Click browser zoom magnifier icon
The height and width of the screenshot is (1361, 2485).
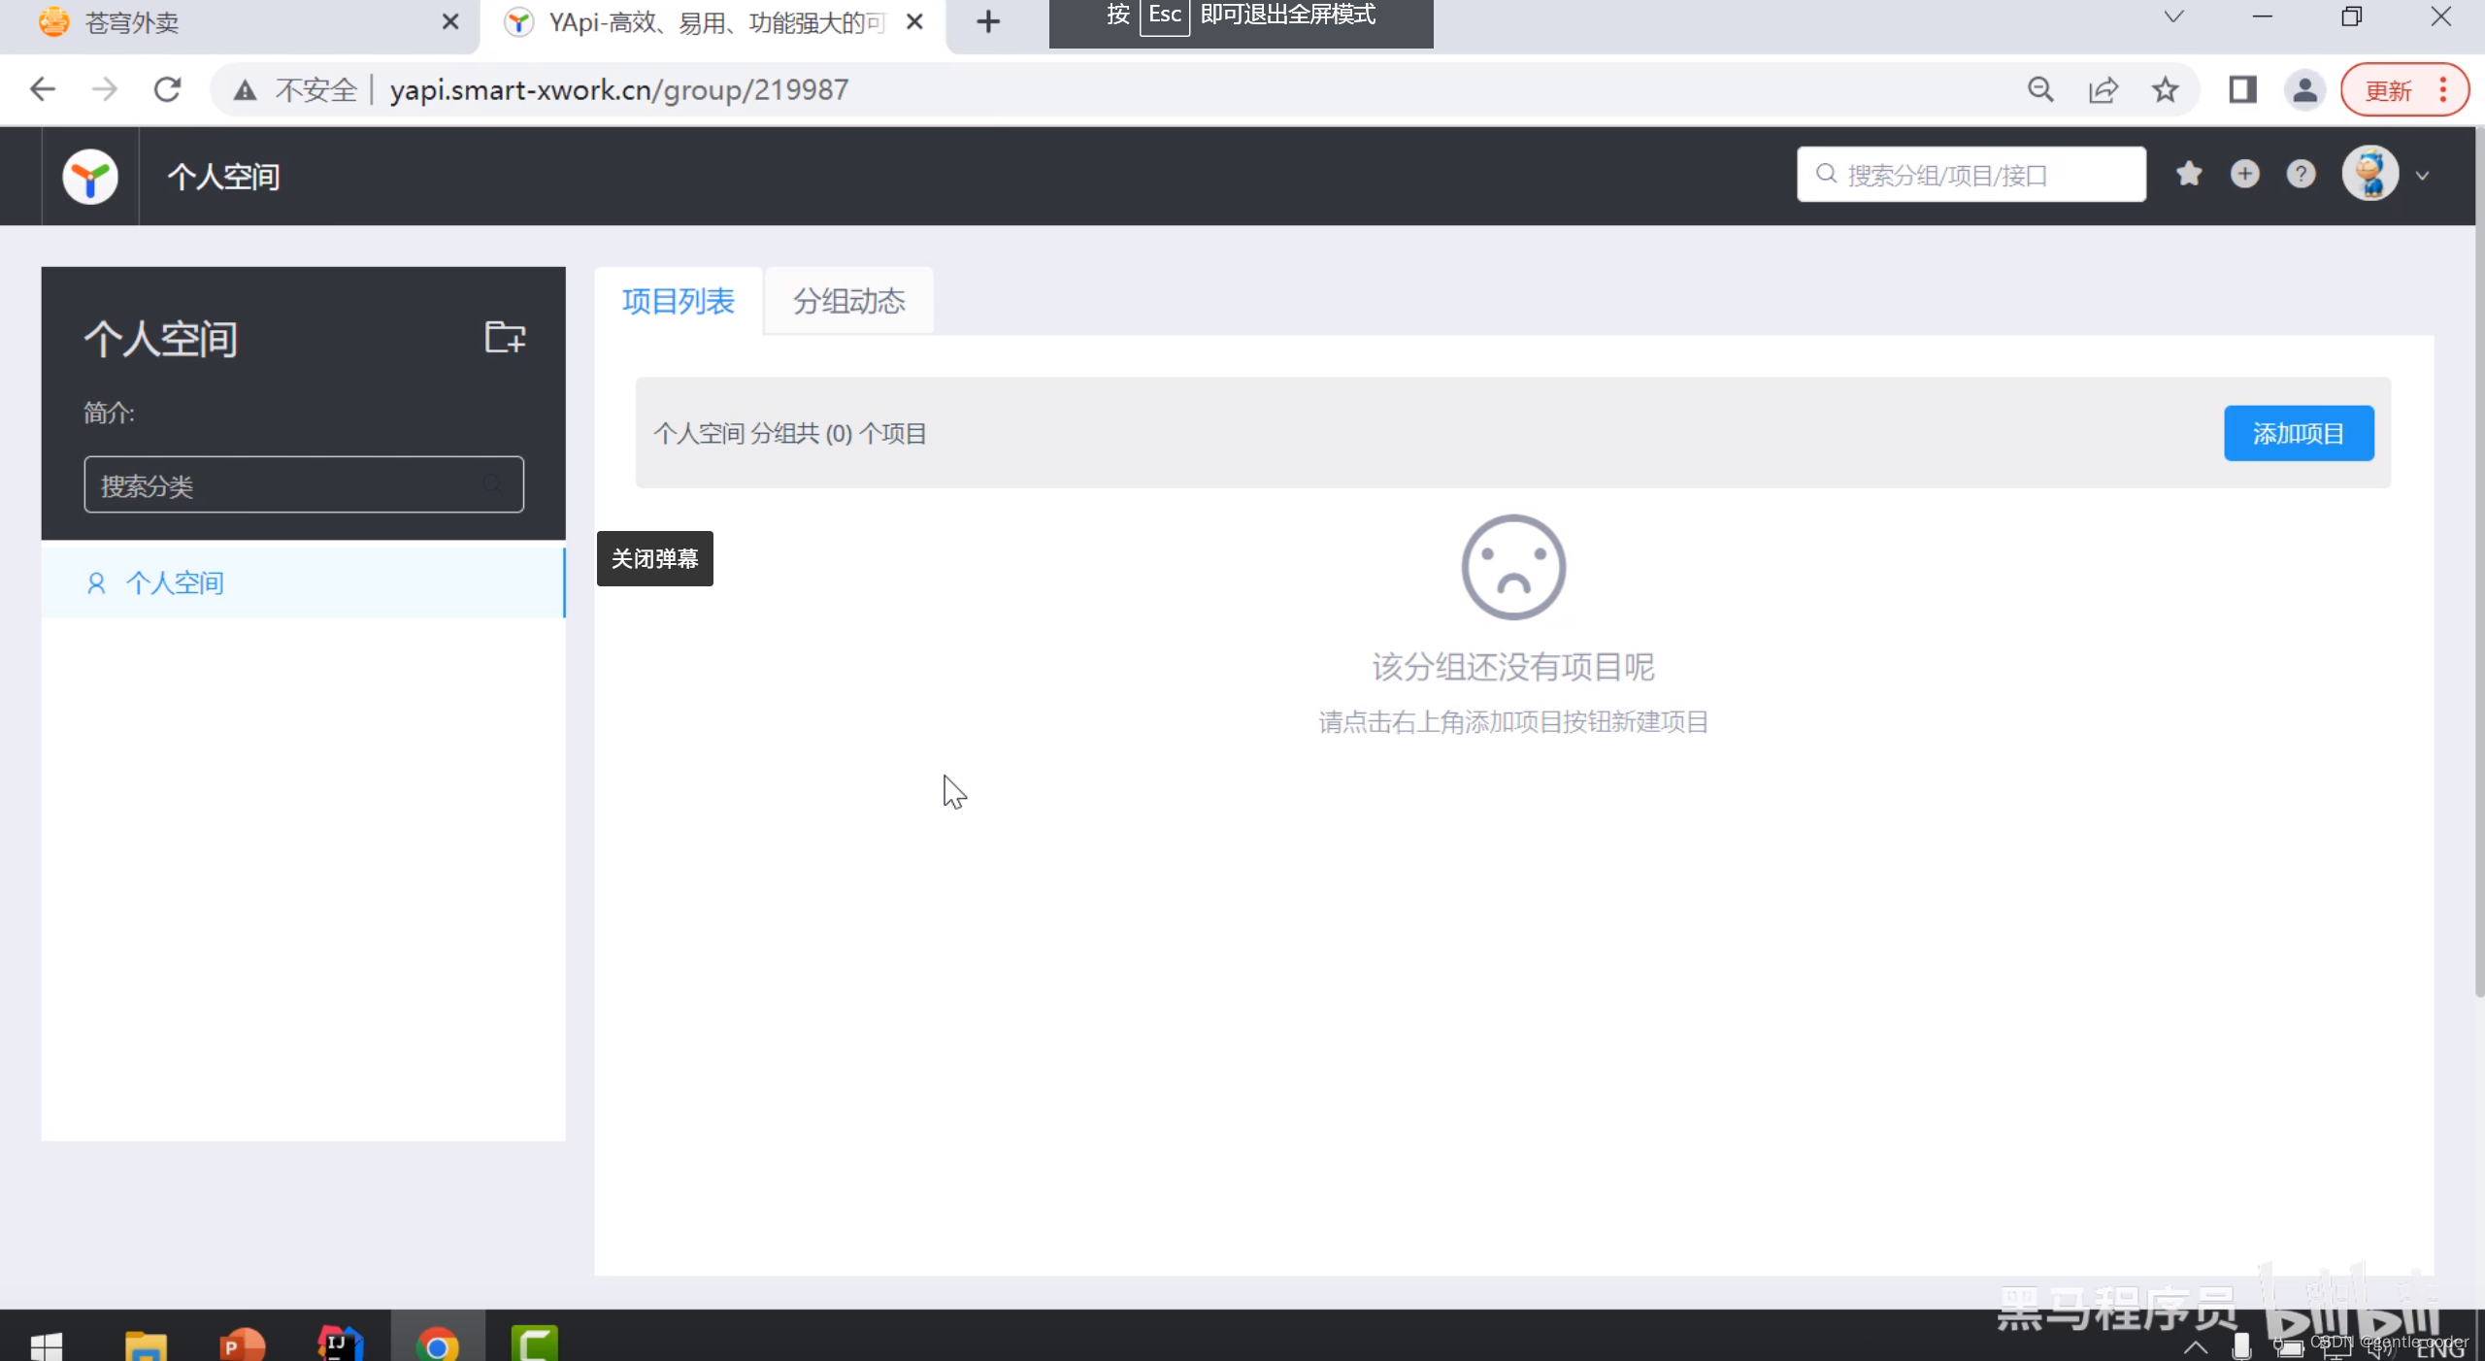tap(2040, 90)
